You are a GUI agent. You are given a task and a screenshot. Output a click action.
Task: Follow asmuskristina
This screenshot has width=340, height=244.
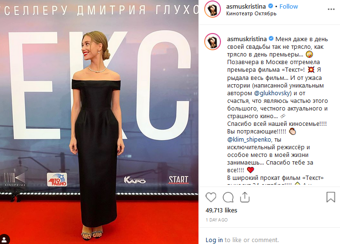[289, 7]
